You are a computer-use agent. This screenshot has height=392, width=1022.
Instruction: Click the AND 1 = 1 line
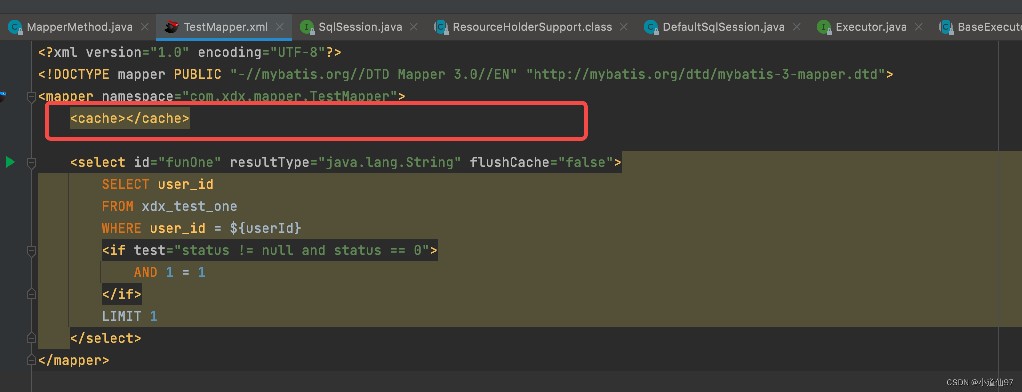[x=170, y=272]
